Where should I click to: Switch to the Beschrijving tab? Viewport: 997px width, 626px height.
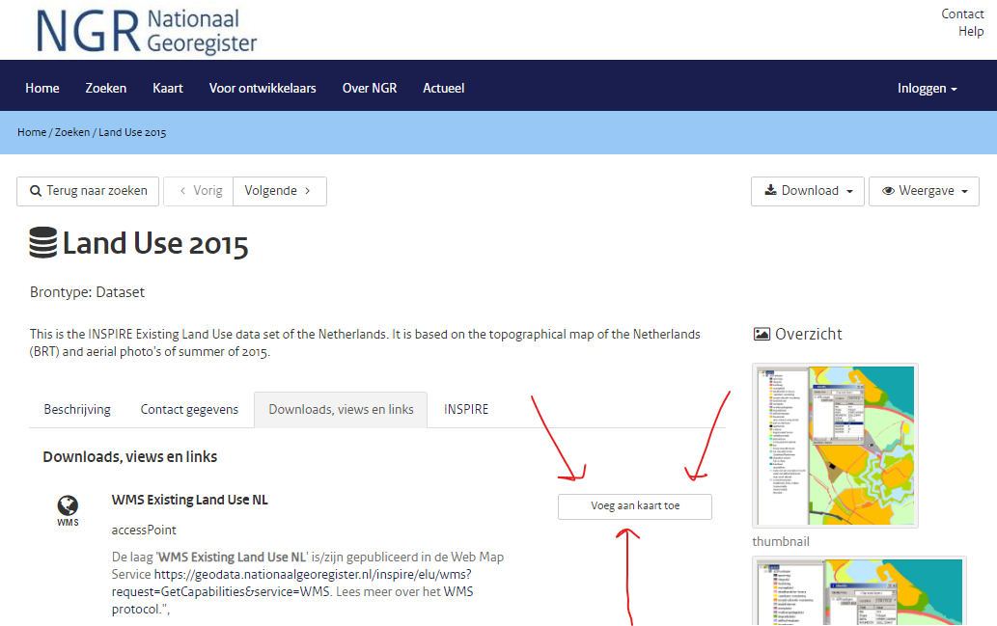pos(77,409)
